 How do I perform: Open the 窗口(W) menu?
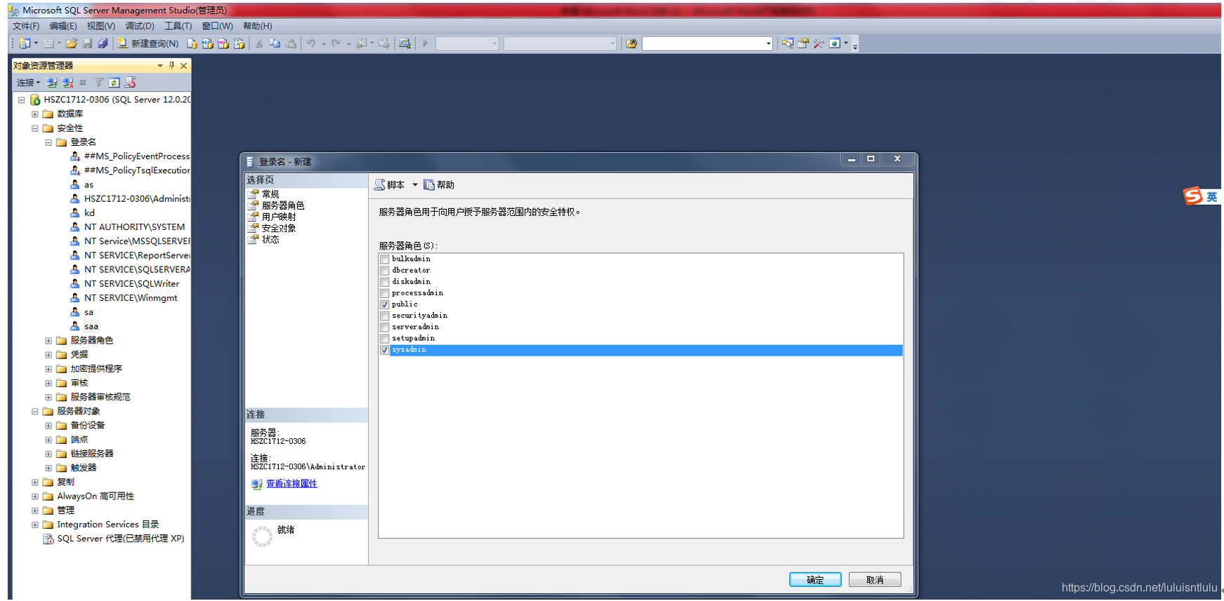tap(217, 26)
